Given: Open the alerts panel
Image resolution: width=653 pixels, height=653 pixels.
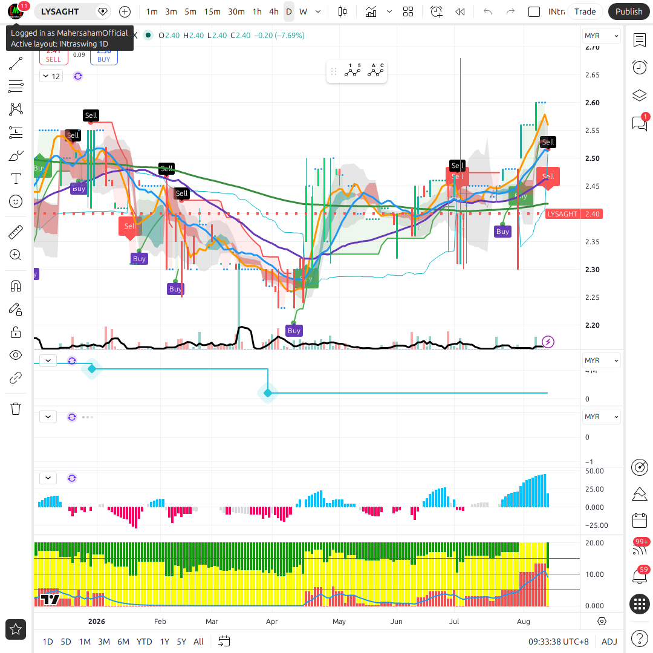Looking at the screenshot, I should tap(640, 68).
